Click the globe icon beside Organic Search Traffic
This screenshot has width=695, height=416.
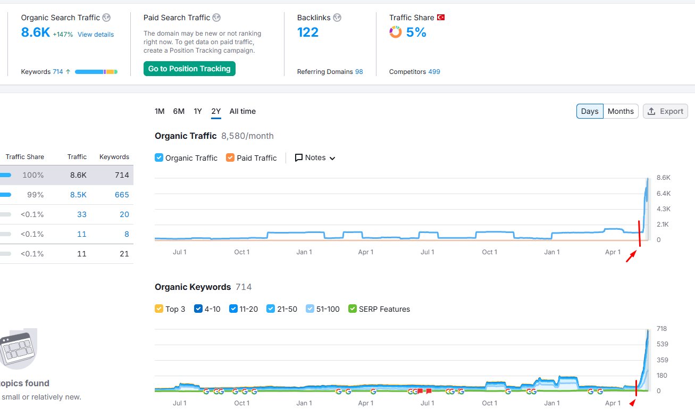(106, 18)
